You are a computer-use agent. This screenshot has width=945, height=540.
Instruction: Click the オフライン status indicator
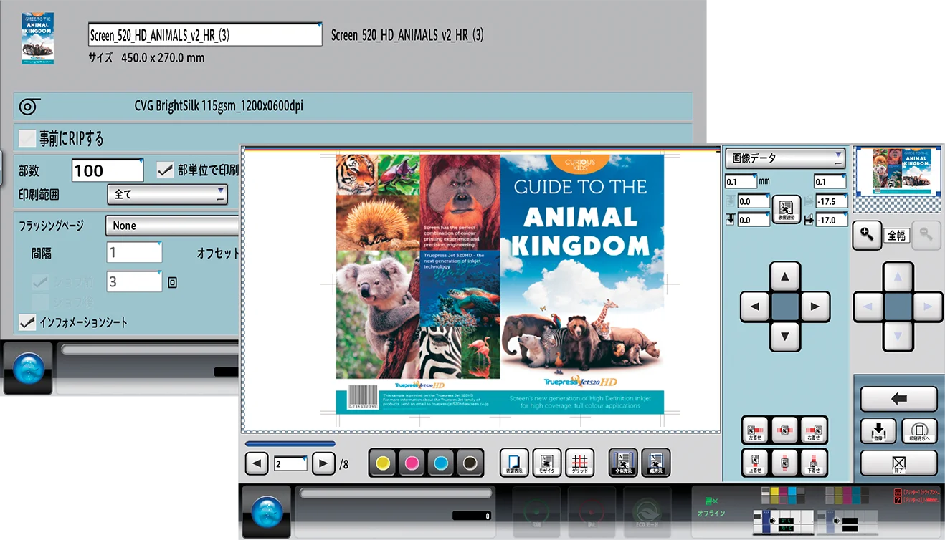pos(711,508)
